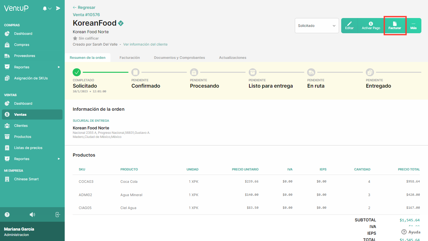Click the Ayuda help widget

point(411,232)
